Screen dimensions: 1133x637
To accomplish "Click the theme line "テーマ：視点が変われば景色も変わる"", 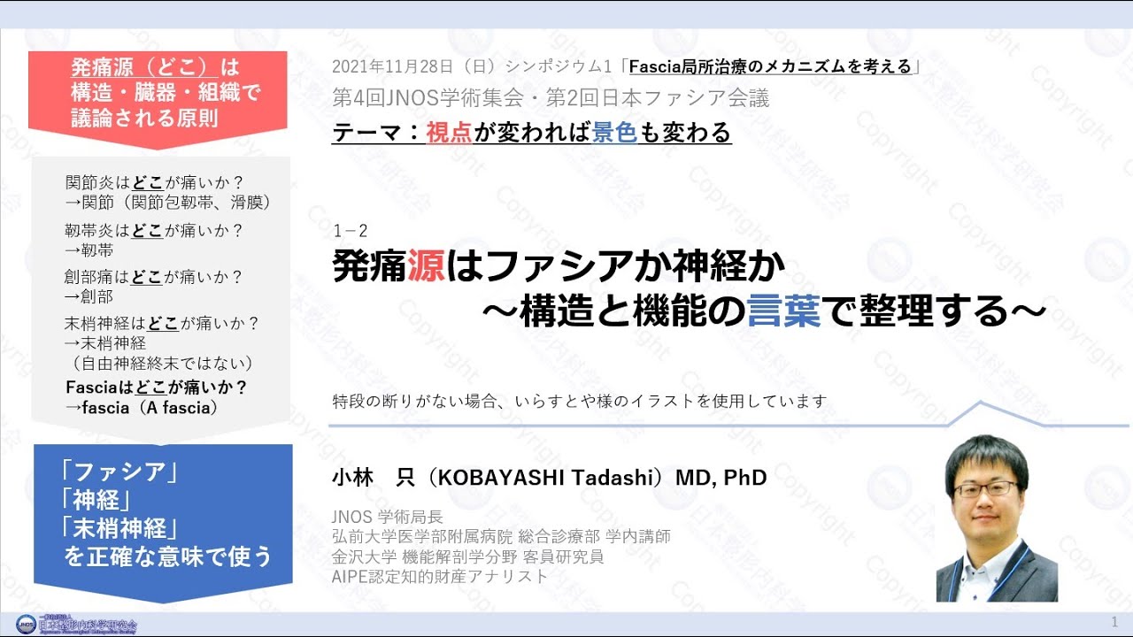I will click(x=532, y=132).
